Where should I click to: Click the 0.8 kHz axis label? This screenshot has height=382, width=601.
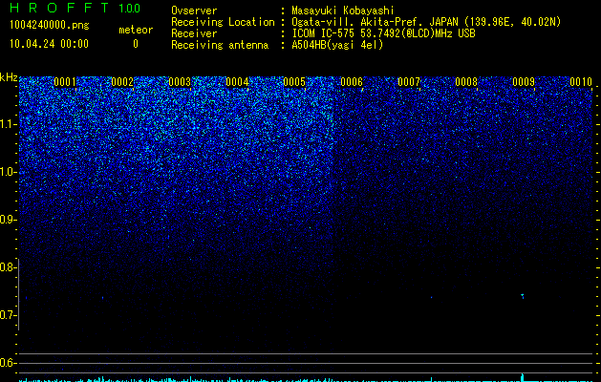point(8,267)
